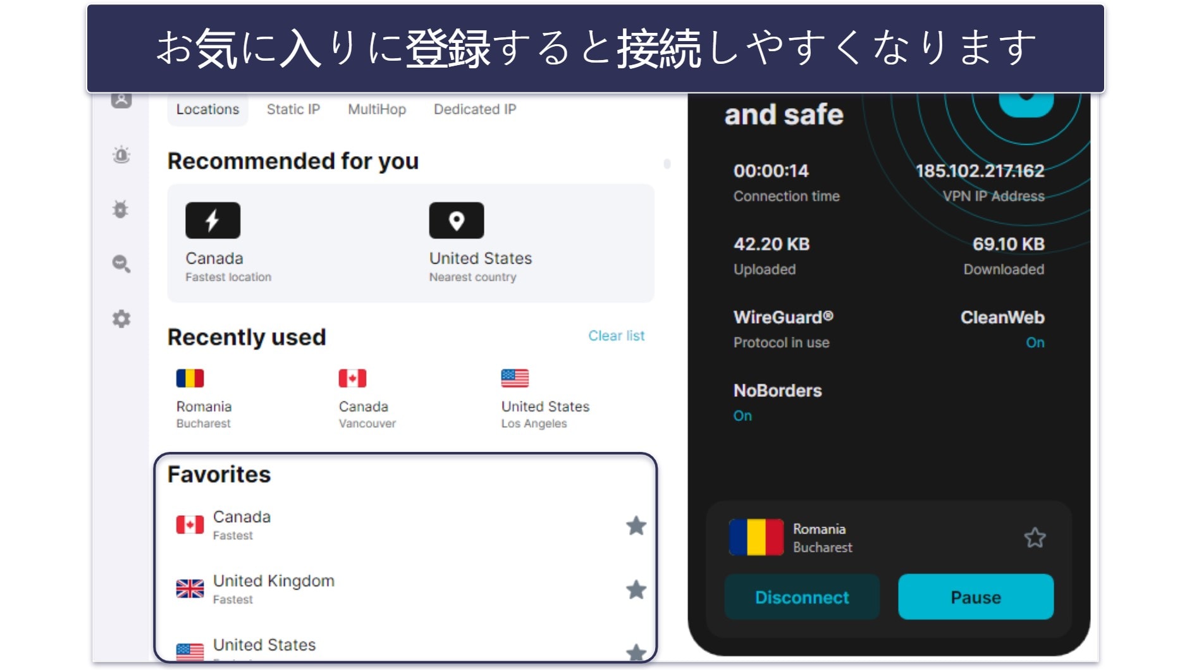Click the Romania Bucharest connected location label
The height and width of the screenshot is (670, 1187).
tap(823, 538)
